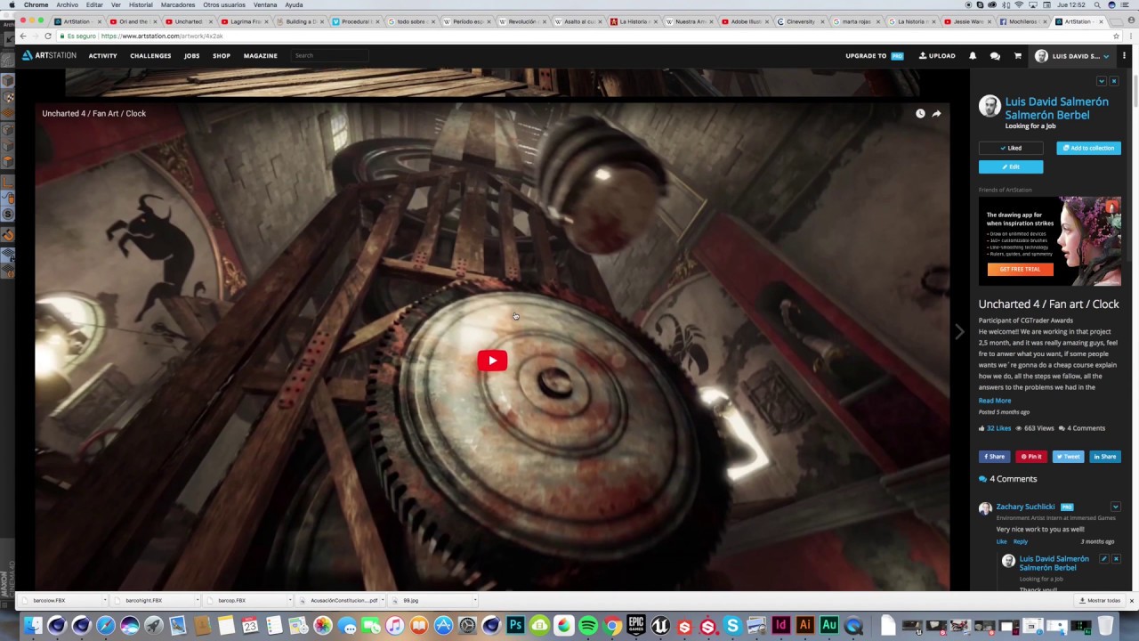Collapse the artwork panel using top chevron
Screen dimensions: 1139x641
tap(1101, 81)
